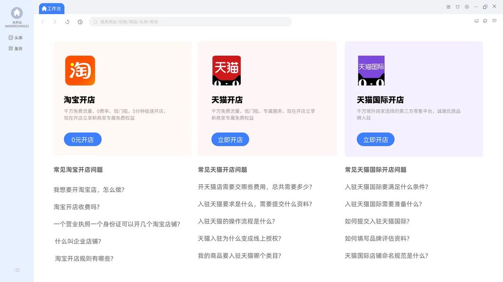Click the orange 淘 Taobao logo

coord(80,70)
